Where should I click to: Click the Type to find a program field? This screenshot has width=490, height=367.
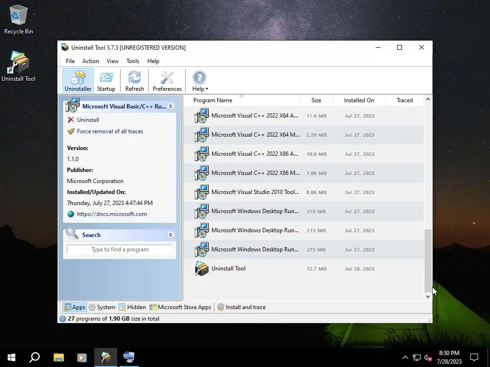(120, 249)
